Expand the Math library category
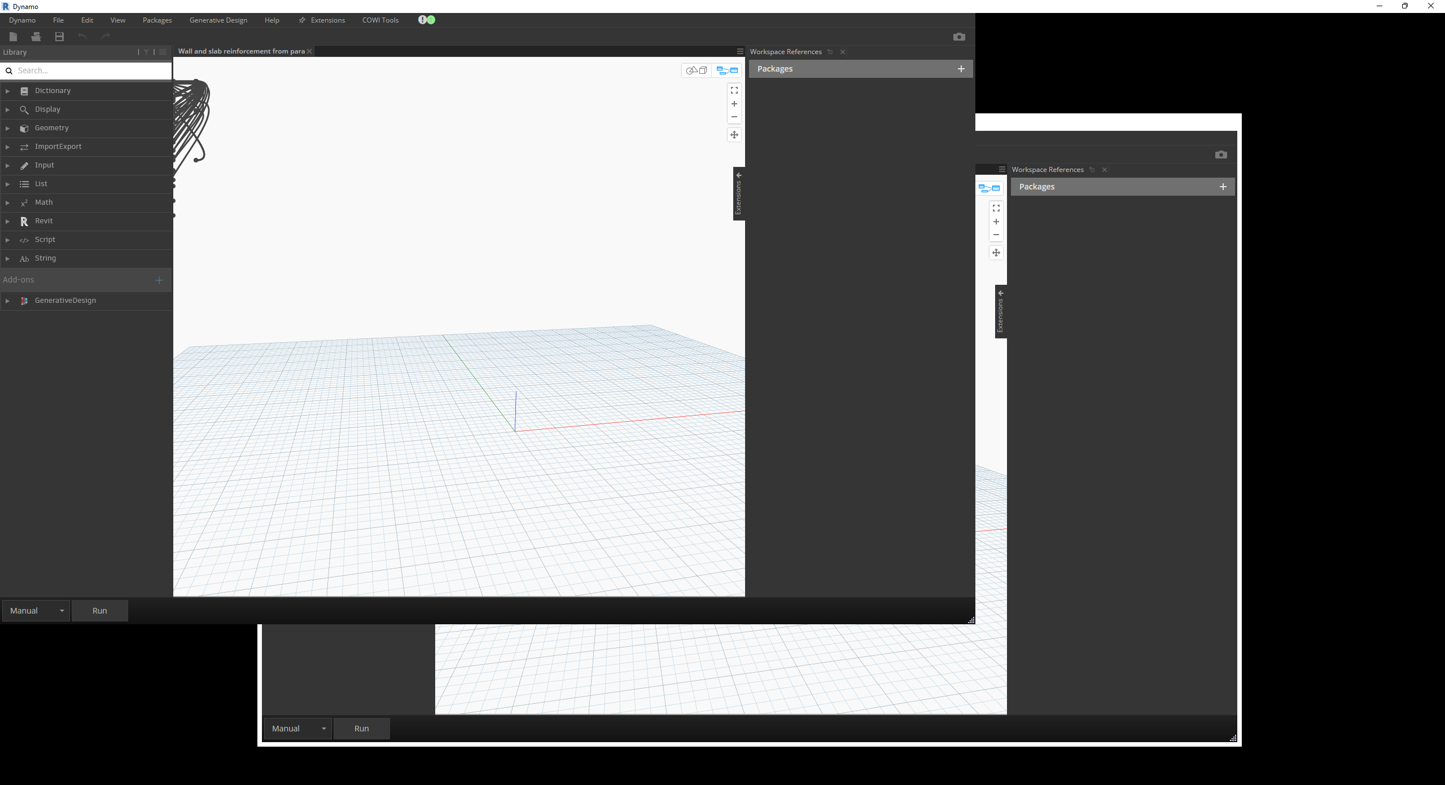Screen dimensions: 1445x785 point(7,202)
